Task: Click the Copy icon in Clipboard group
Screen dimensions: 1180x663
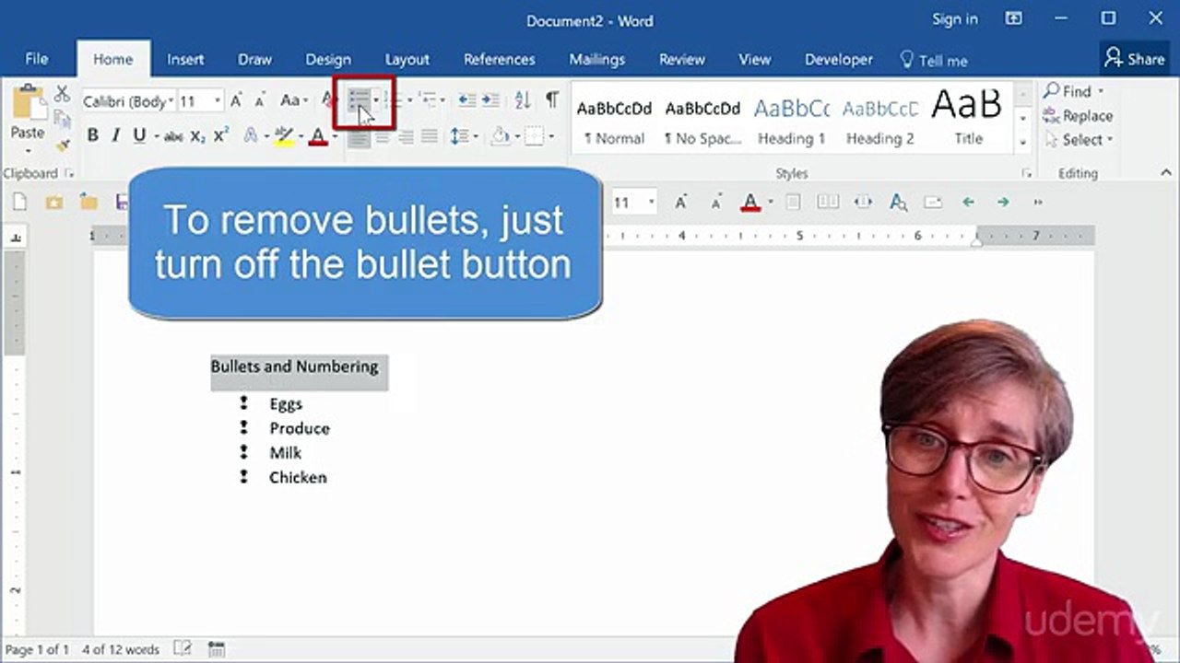Action: point(62,119)
